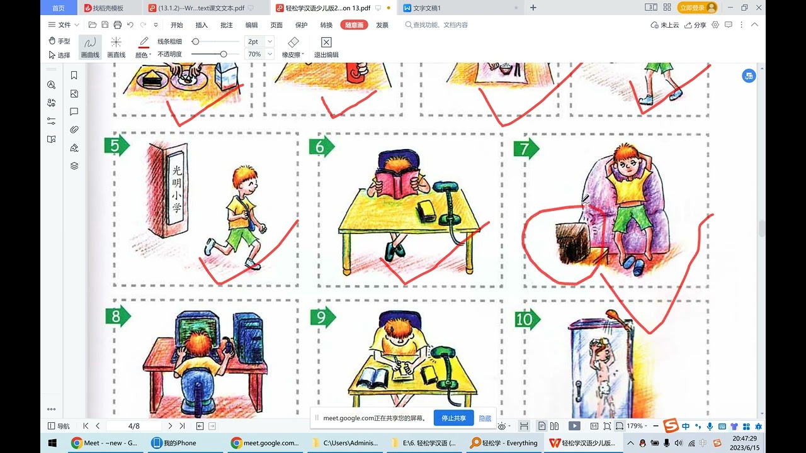
Task: Go to the next page arrow
Action: 170,426
